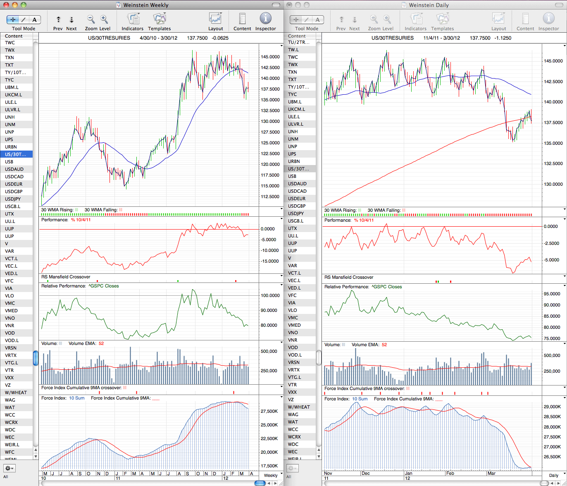Select UNH in the weekly symbol list

17,117
